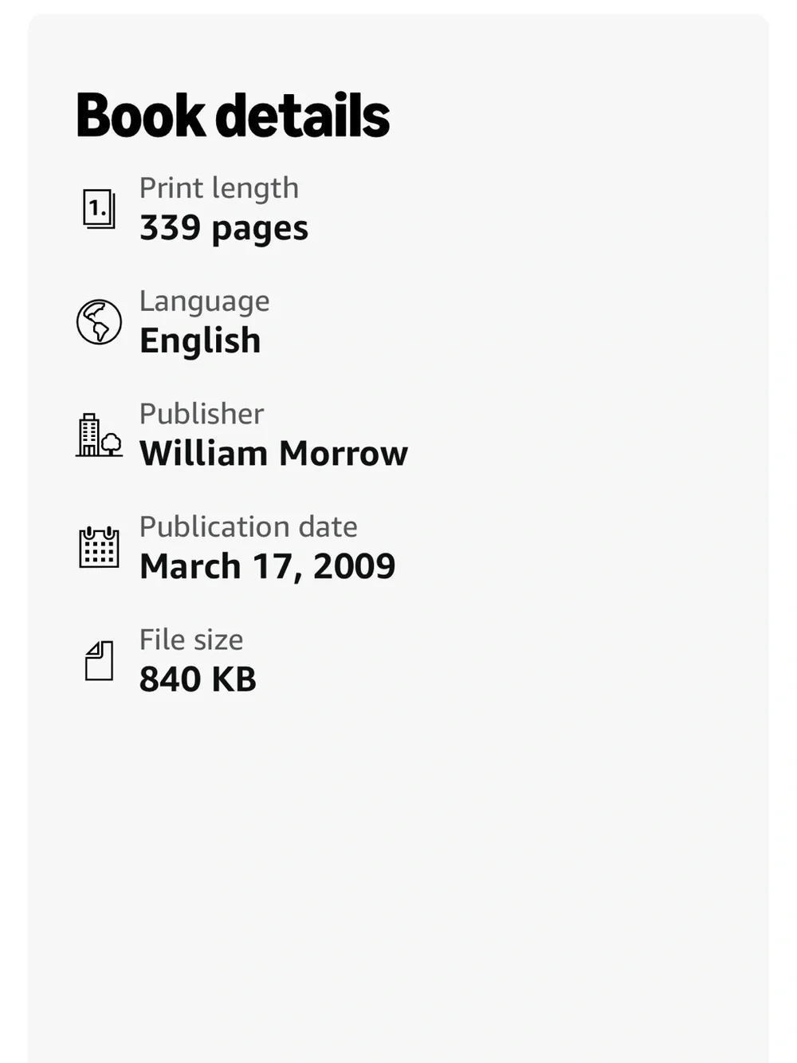797x1063 pixels.
Task: Select the March 17, 2009 date
Action: 267,567
